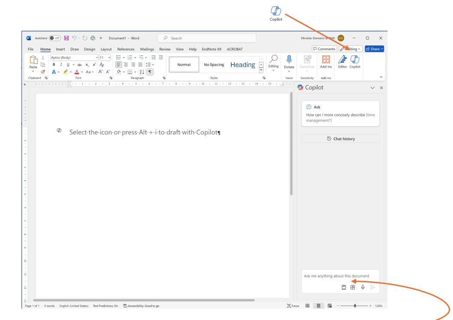Click the zoom slider handle in status bar

355,306
